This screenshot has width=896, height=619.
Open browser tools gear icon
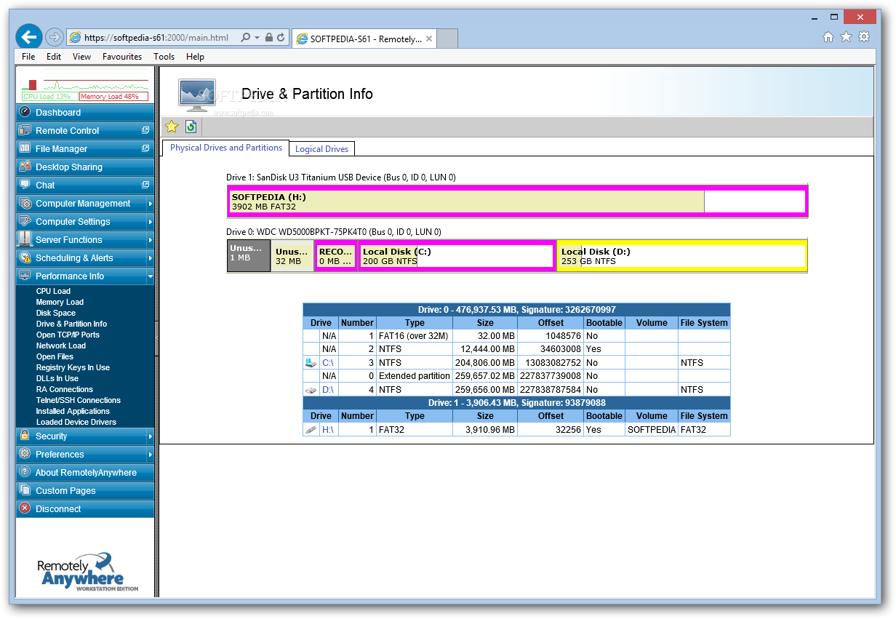(864, 37)
